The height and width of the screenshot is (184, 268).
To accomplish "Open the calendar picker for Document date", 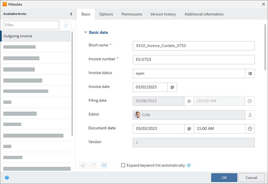I will pyautogui.click(x=189, y=129).
